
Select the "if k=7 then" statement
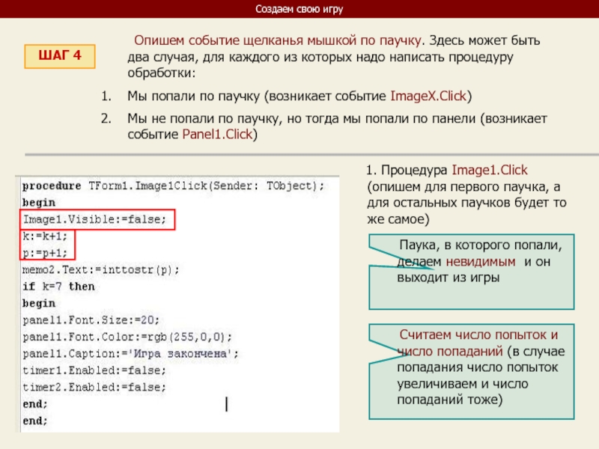coord(58,287)
